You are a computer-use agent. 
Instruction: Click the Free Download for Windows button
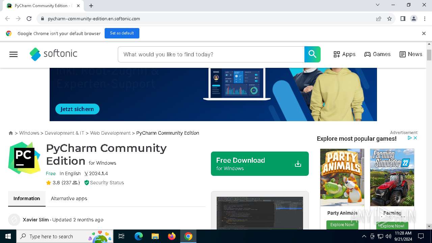pyautogui.click(x=260, y=164)
